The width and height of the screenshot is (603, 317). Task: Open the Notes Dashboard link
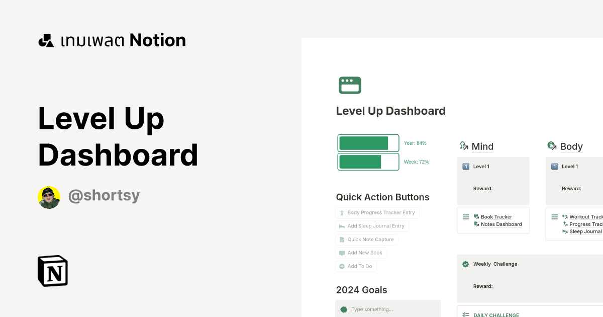[501, 224]
